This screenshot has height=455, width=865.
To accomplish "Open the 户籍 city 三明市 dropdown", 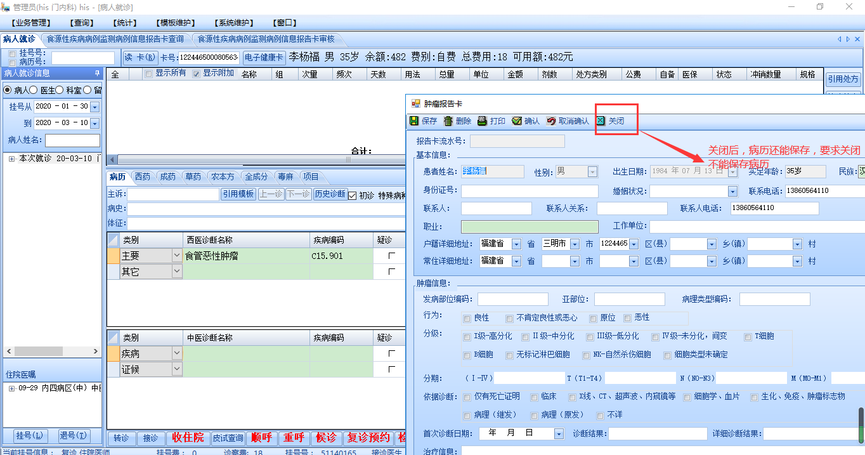I will [575, 244].
